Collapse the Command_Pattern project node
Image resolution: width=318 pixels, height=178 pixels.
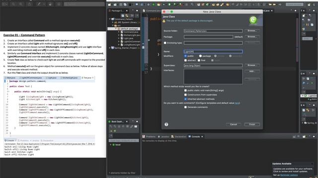(x=110, y=19)
